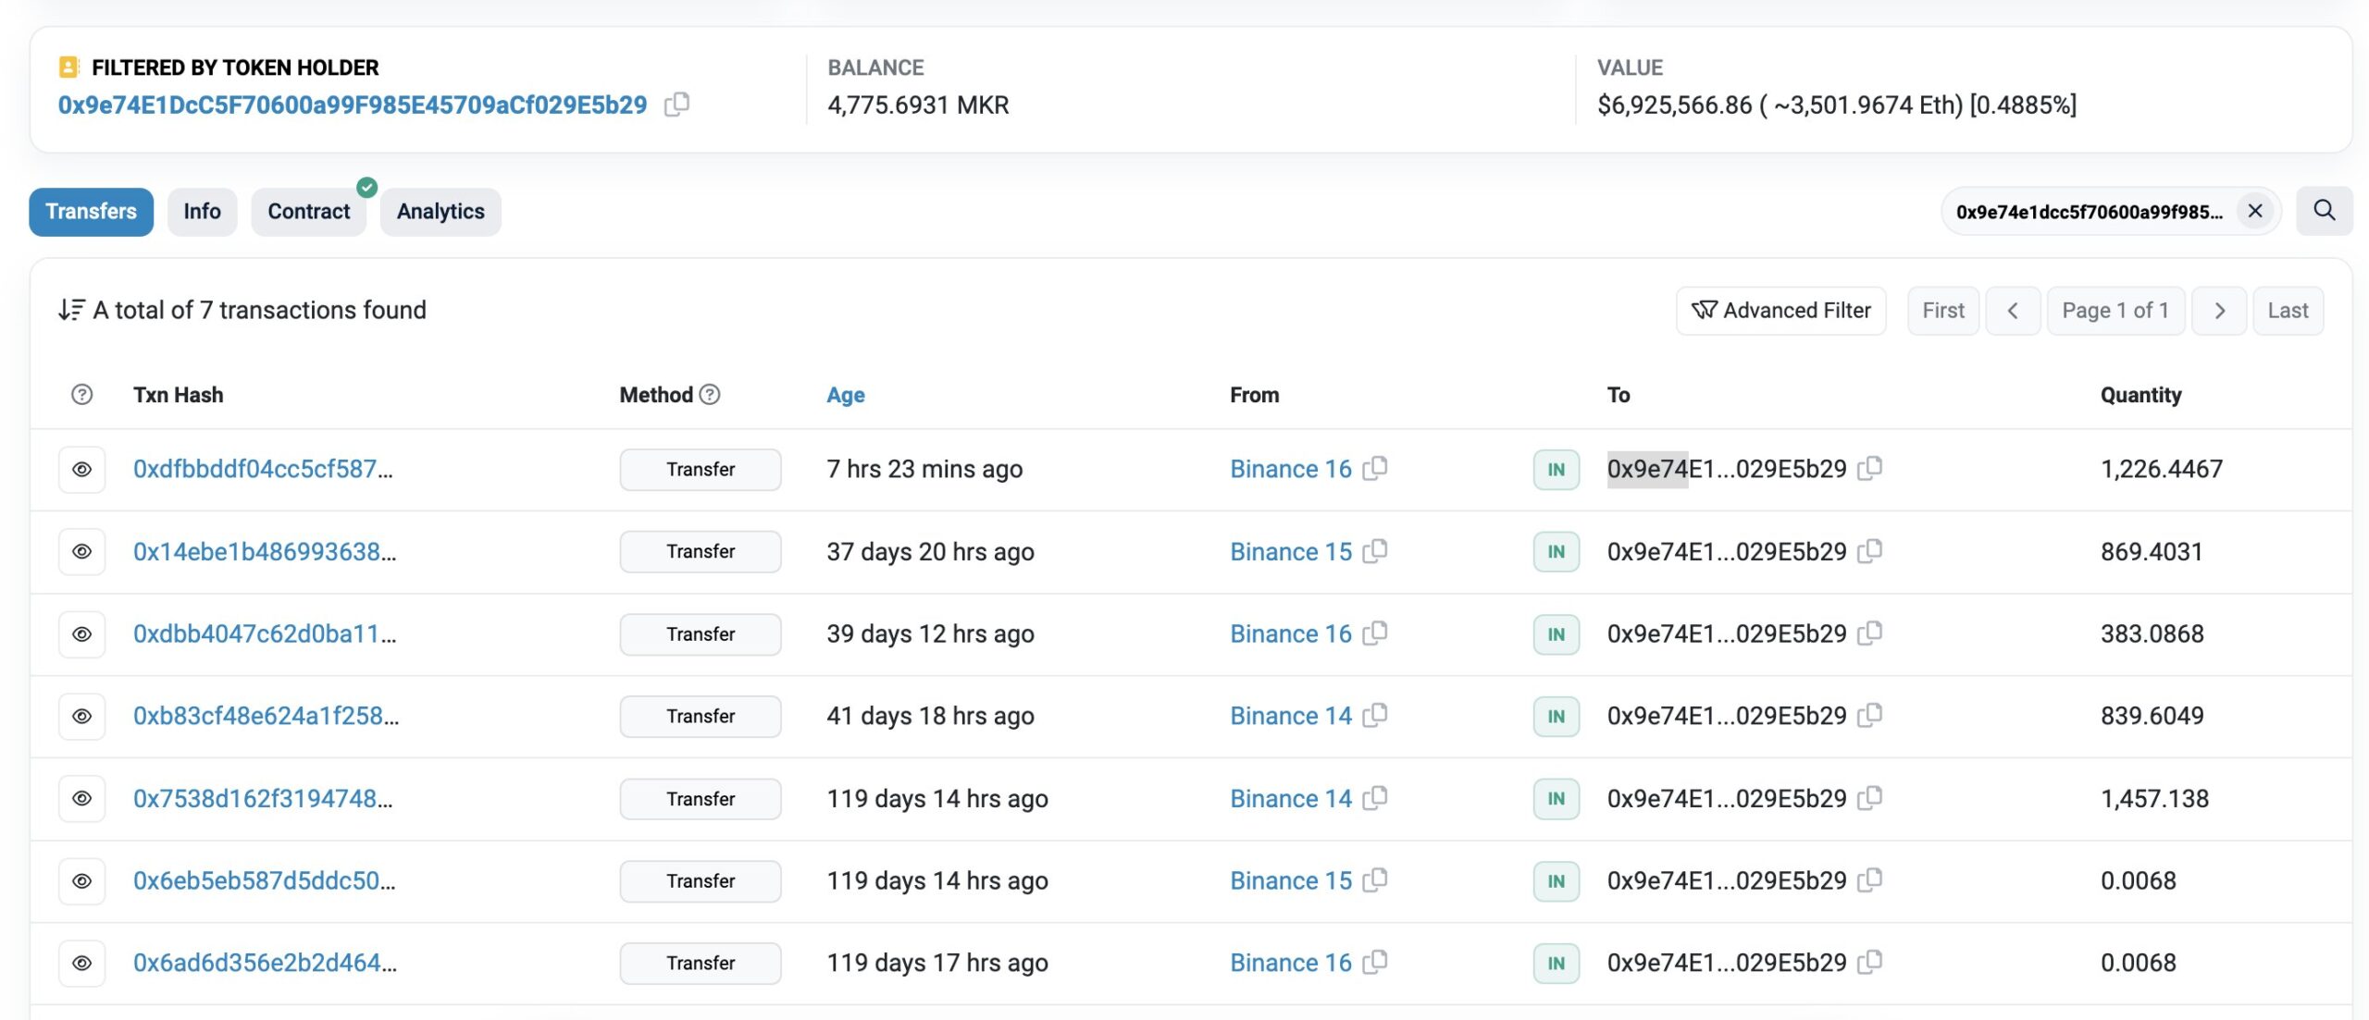Copy Binance 15 address in 37 days row
2369x1020 pixels.
click(1375, 551)
